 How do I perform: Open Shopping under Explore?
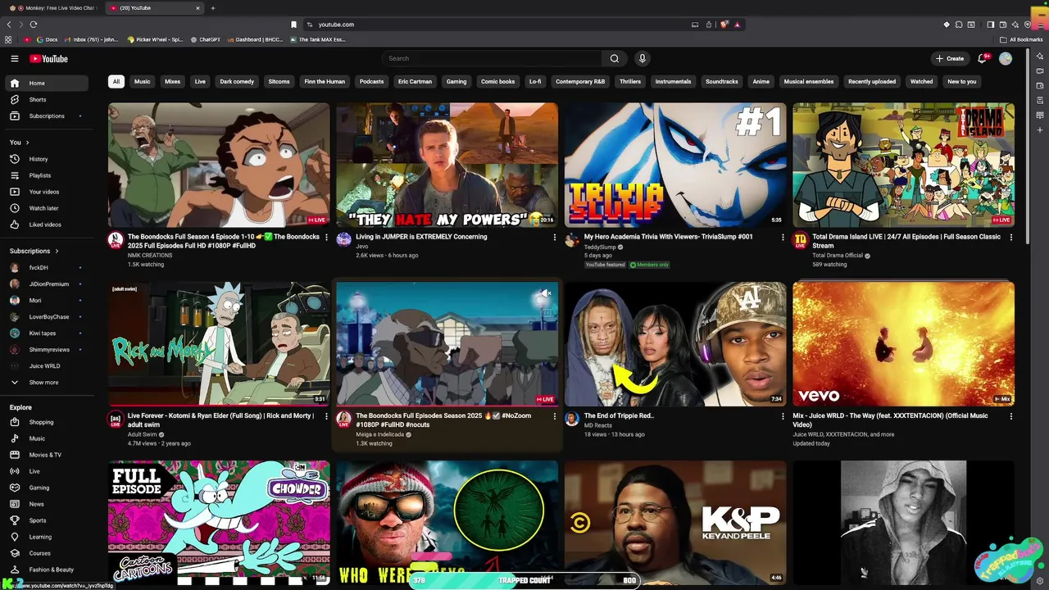[47, 422]
